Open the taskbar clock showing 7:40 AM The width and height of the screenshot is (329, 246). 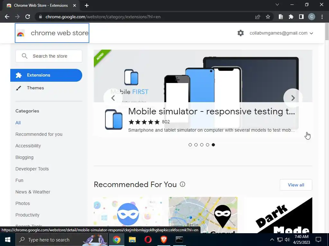(x=301, y=240)
